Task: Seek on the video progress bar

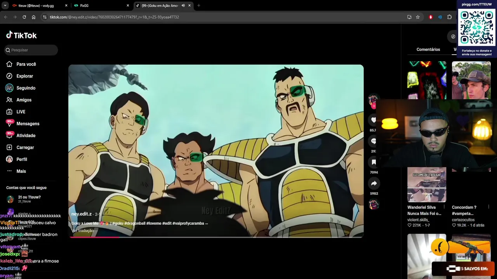Action: tap(216, 237)
